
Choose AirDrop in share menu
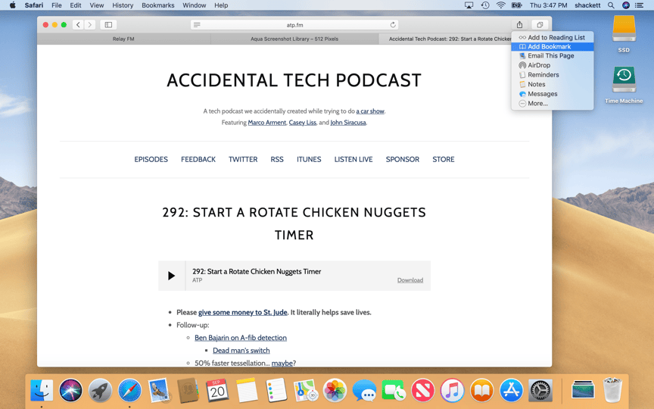tap(553, 66)
